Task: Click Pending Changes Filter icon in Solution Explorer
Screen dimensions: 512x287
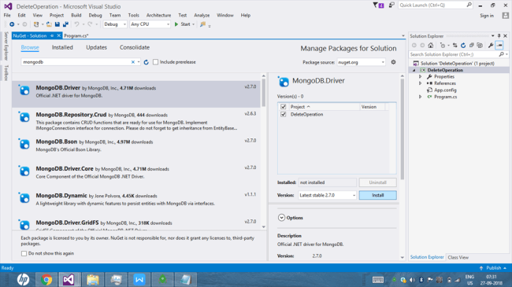Action: coord(443,46)
